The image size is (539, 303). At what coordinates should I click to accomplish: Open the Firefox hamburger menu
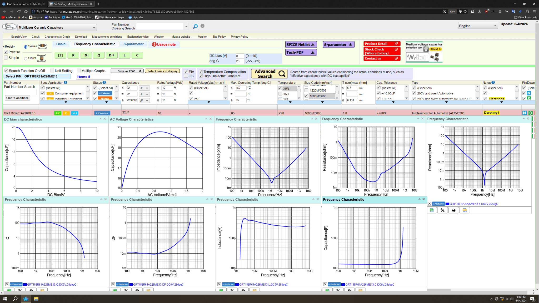click(x=534, y=11)
